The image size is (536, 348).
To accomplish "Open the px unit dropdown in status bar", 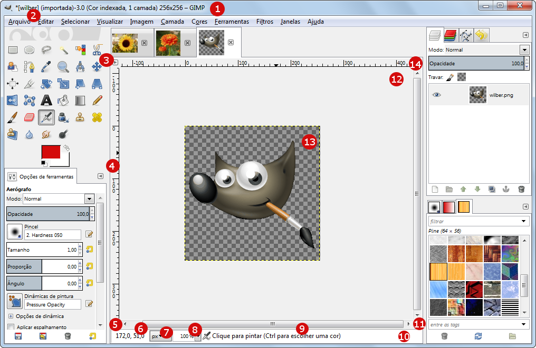I will click(x=160, y=336).
